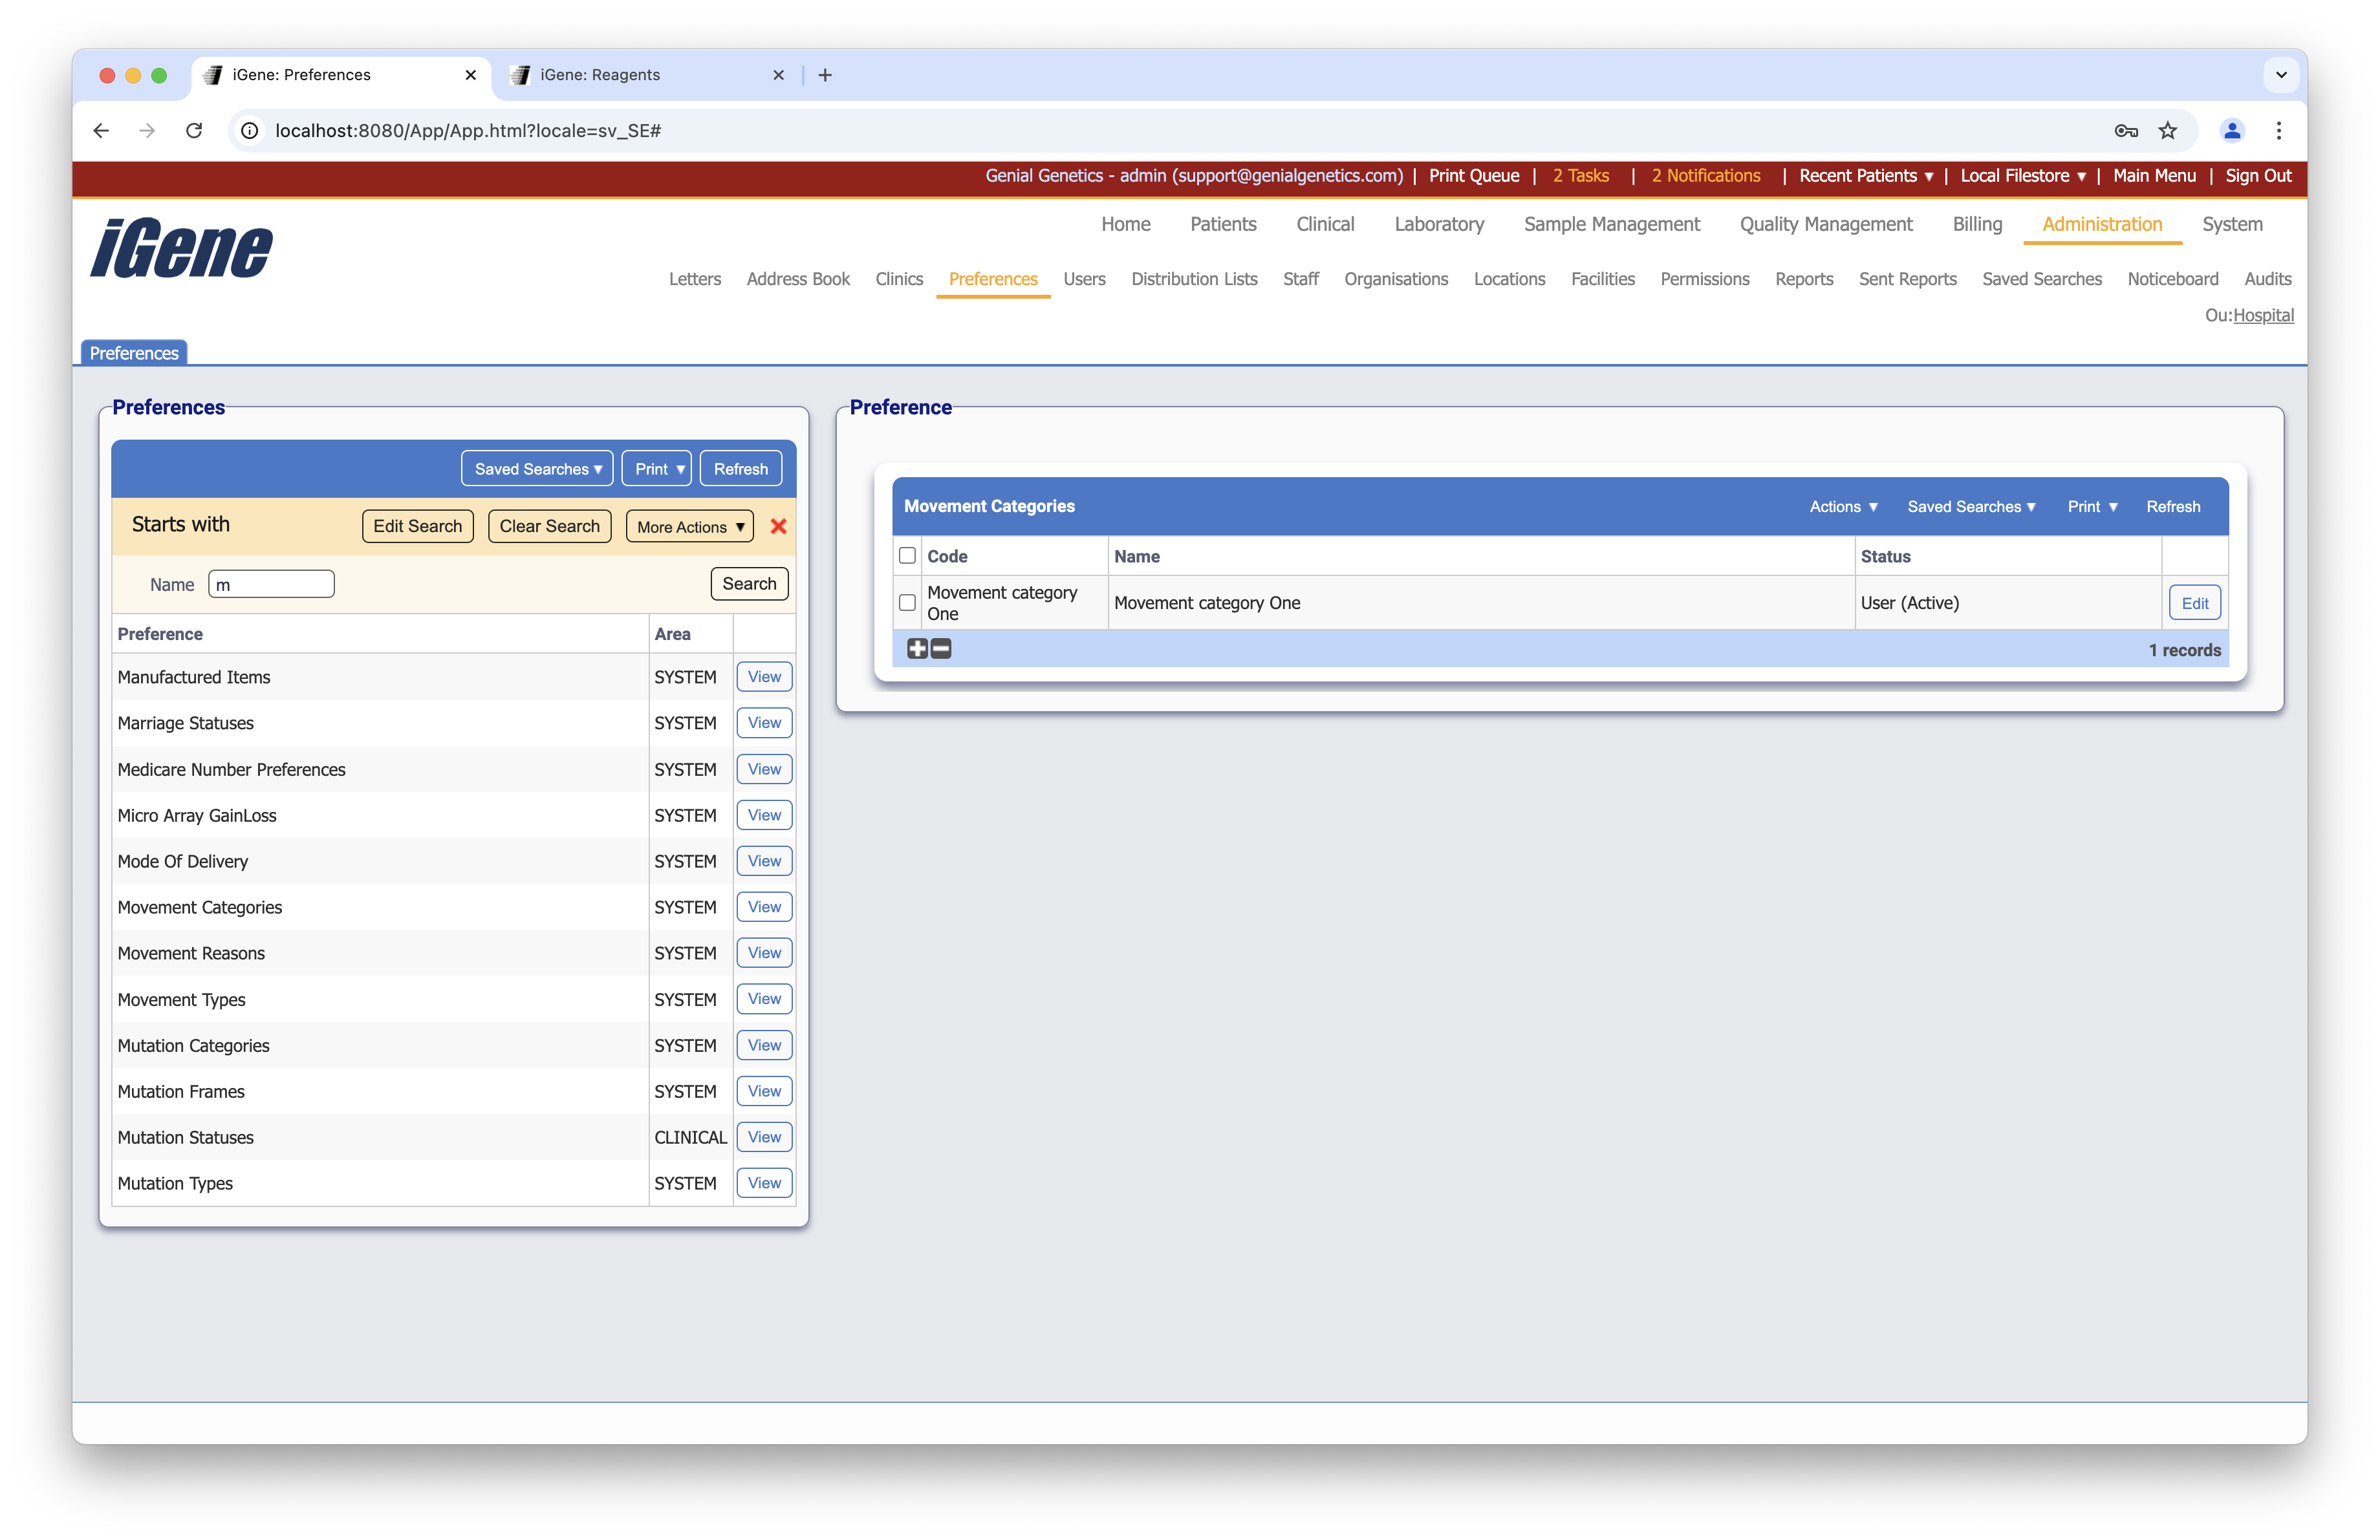This screenshot has height=1540, width=2380.
Task: View the Movement Reasons preference
Action: (x=764, y=952)
